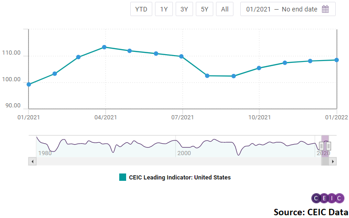Switch to 3Y time range

tap(184, 9)
